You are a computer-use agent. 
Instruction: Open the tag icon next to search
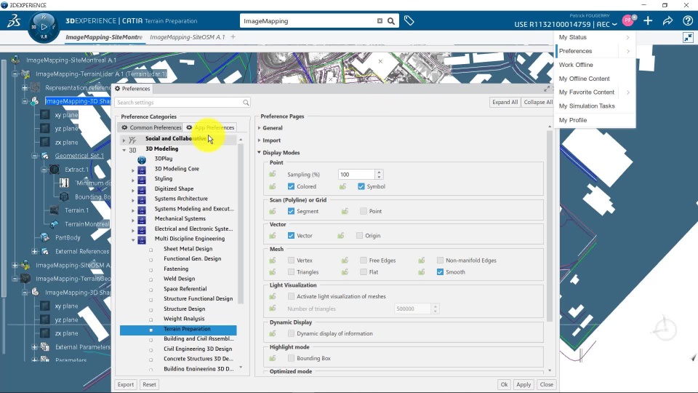(x=409, y=20)
